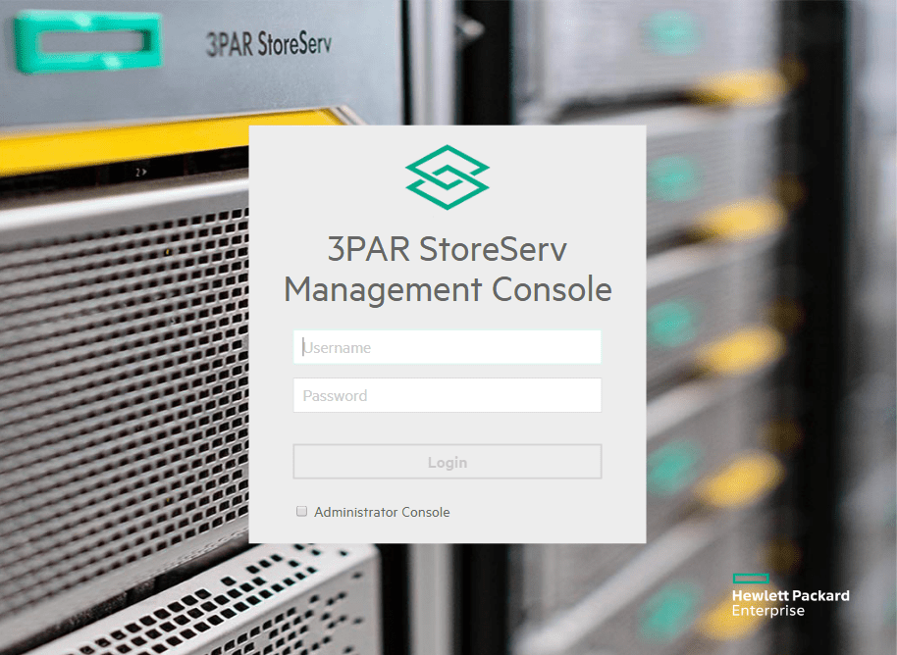Click the "3PAR StoreServ" heading line
897x655 pixels.
[x=448, y=249]
